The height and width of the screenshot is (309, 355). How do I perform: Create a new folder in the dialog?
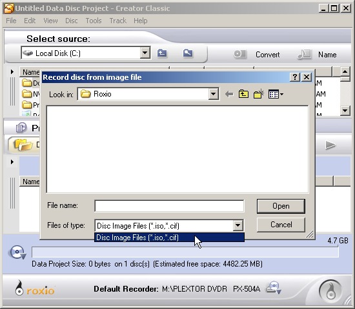pyautogui.click(x=259, y=94)
